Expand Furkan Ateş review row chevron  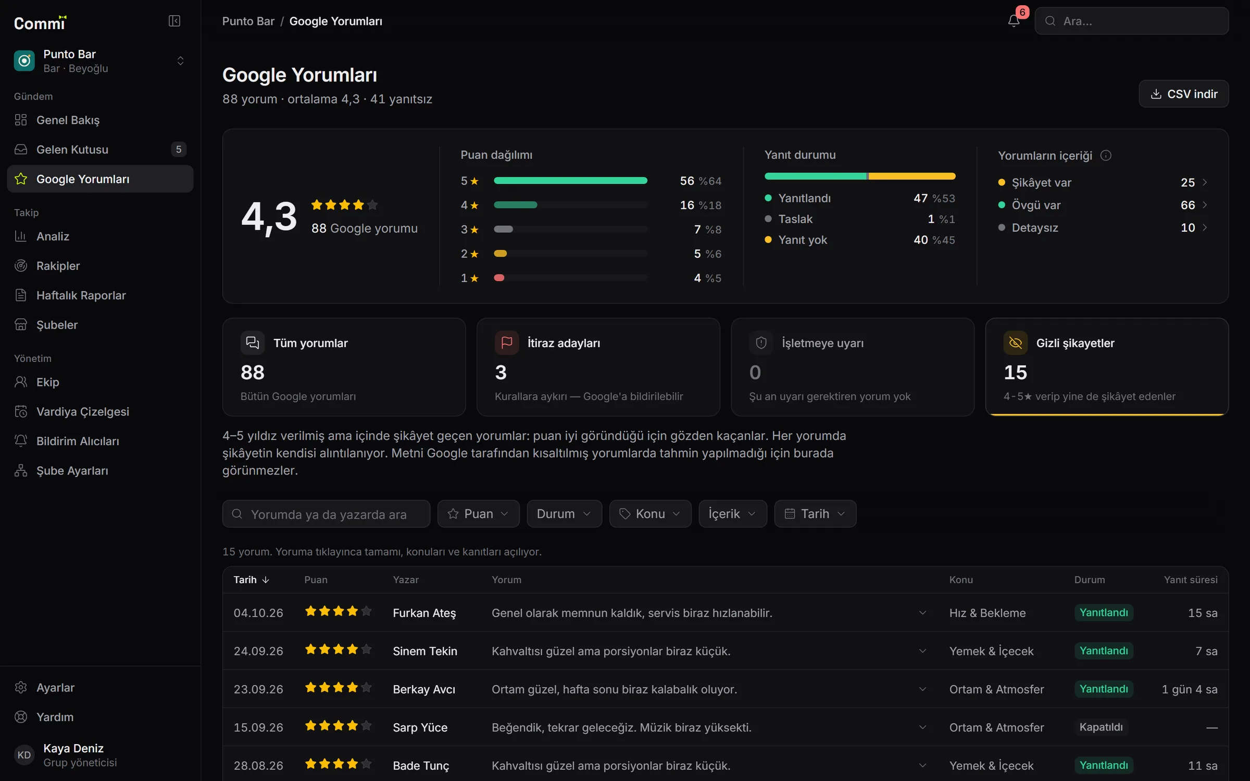pyautogui.click(x=922, y=613)
